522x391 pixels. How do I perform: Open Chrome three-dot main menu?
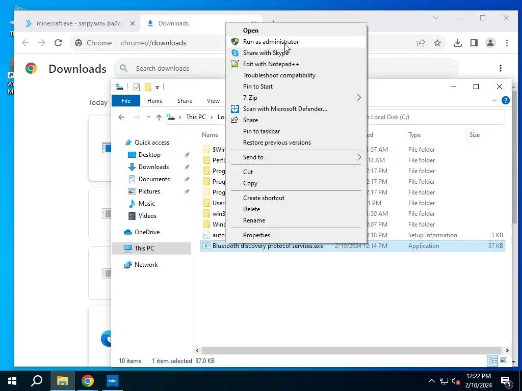click(507, 43)
